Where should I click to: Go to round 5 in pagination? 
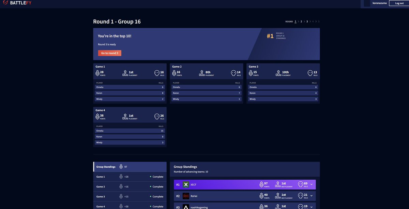click(x=319, y=22)
